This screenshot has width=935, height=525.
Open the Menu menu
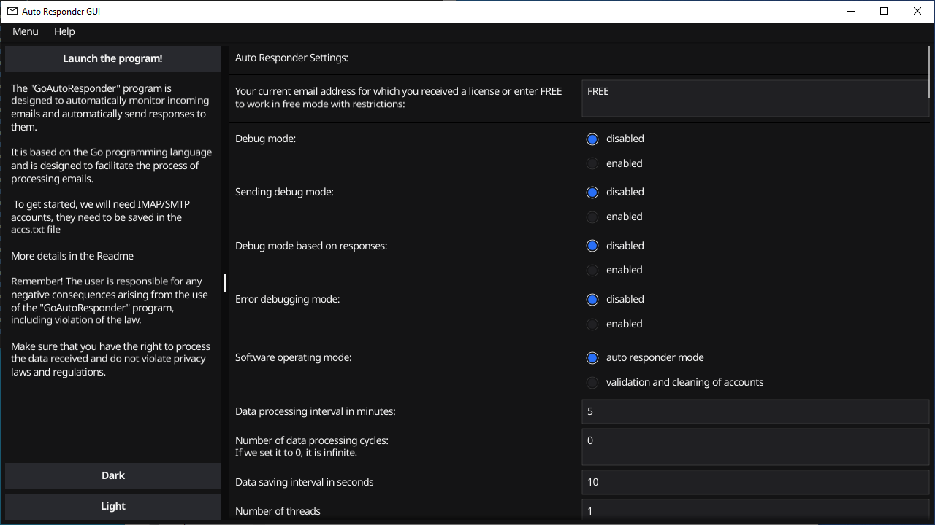pyautogui.click(x=26, y=31)
